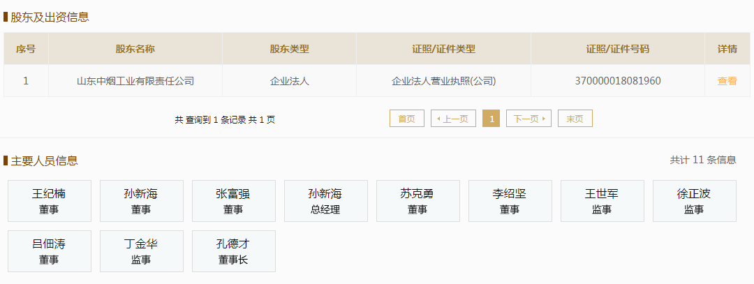Open 孙新海 总经理 card

pyautogui.click(x=325, y=201)
